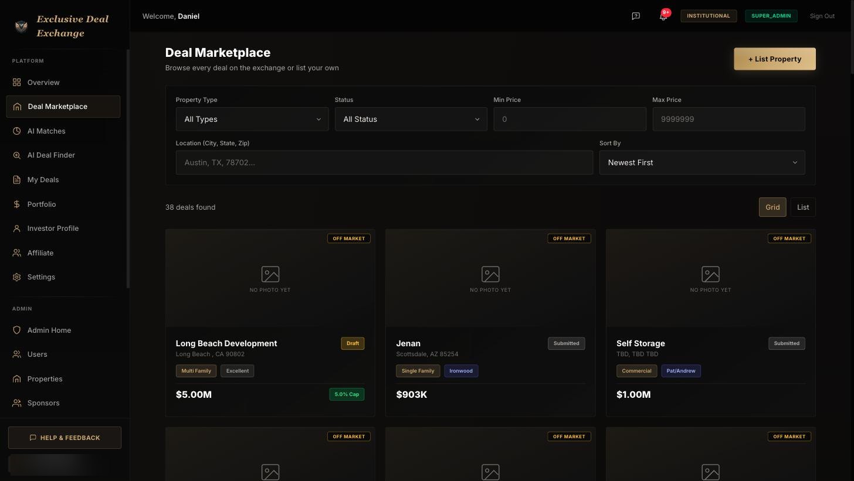
Task: Click the Sponsors people icon
Action: [x=16, y=403]
